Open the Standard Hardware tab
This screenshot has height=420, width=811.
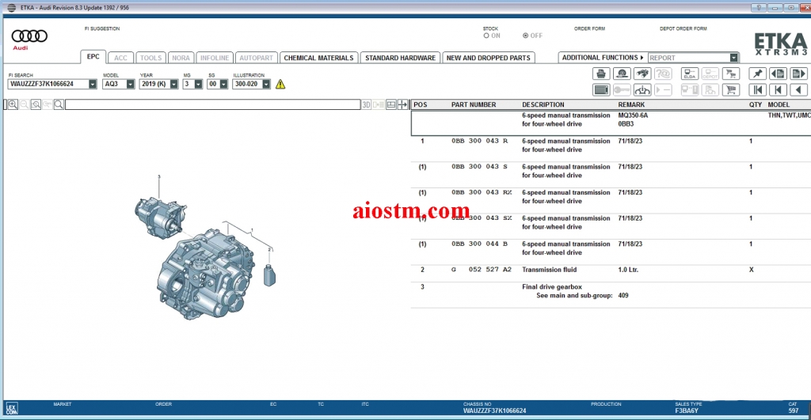click(400, 58)
